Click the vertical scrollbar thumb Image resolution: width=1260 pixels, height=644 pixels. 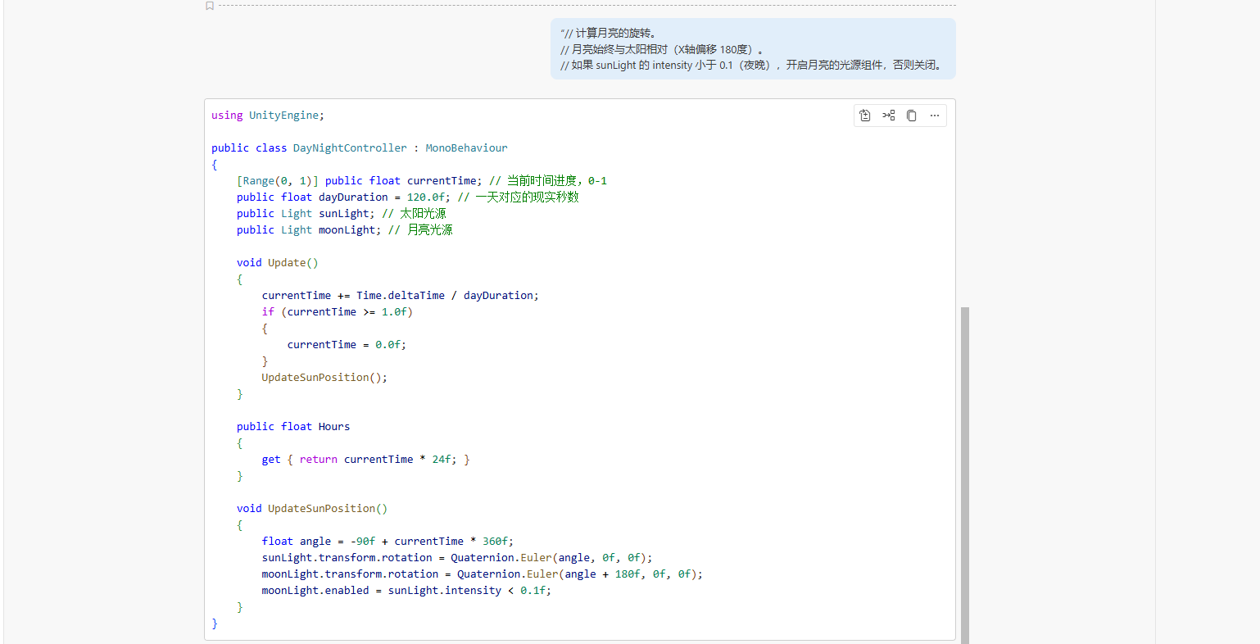tap(964, 474)
